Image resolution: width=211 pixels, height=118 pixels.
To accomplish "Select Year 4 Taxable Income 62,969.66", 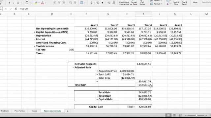I will 144,46.
